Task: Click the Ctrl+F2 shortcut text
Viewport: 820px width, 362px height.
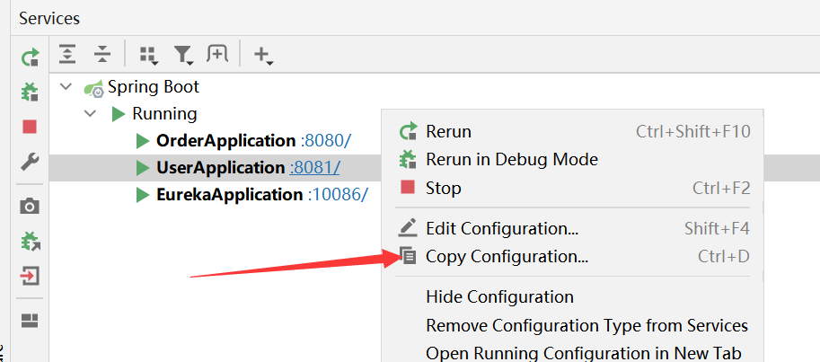Action: (722, 187)
